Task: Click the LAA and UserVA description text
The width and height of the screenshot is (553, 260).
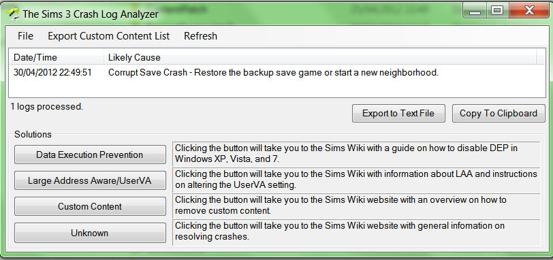Action: [x=356, y=179]
